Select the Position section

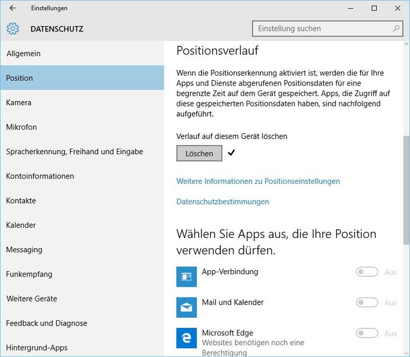82,78
